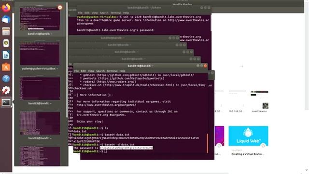Open Edit menu in bandit10 terminal
The height and width of the screenshot is (174, 309).
83,71
